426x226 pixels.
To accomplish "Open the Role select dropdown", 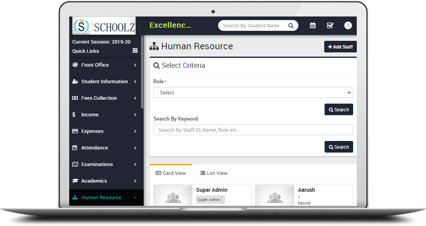I will [x=253, y=93].
